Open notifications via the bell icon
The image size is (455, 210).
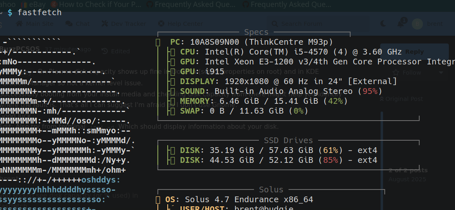(401, 24)
